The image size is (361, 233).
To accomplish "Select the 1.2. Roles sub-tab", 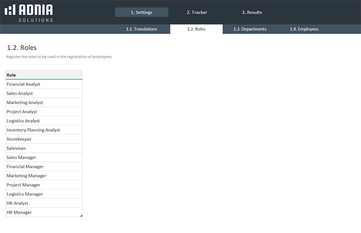I will click(x=196, y=29).
